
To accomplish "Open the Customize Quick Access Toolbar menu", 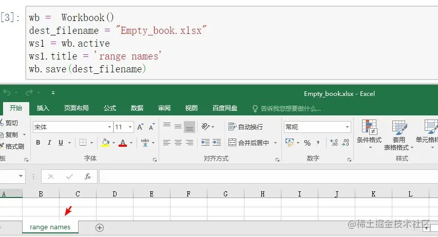I will [53, 93].
